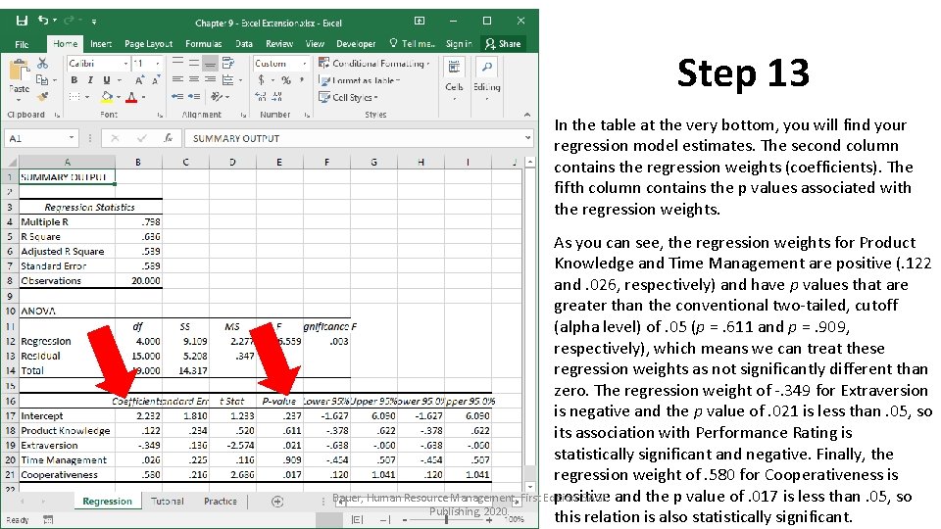Open the Tutorial sheet tab
This screenshot has width=941, height=529.
168,502
